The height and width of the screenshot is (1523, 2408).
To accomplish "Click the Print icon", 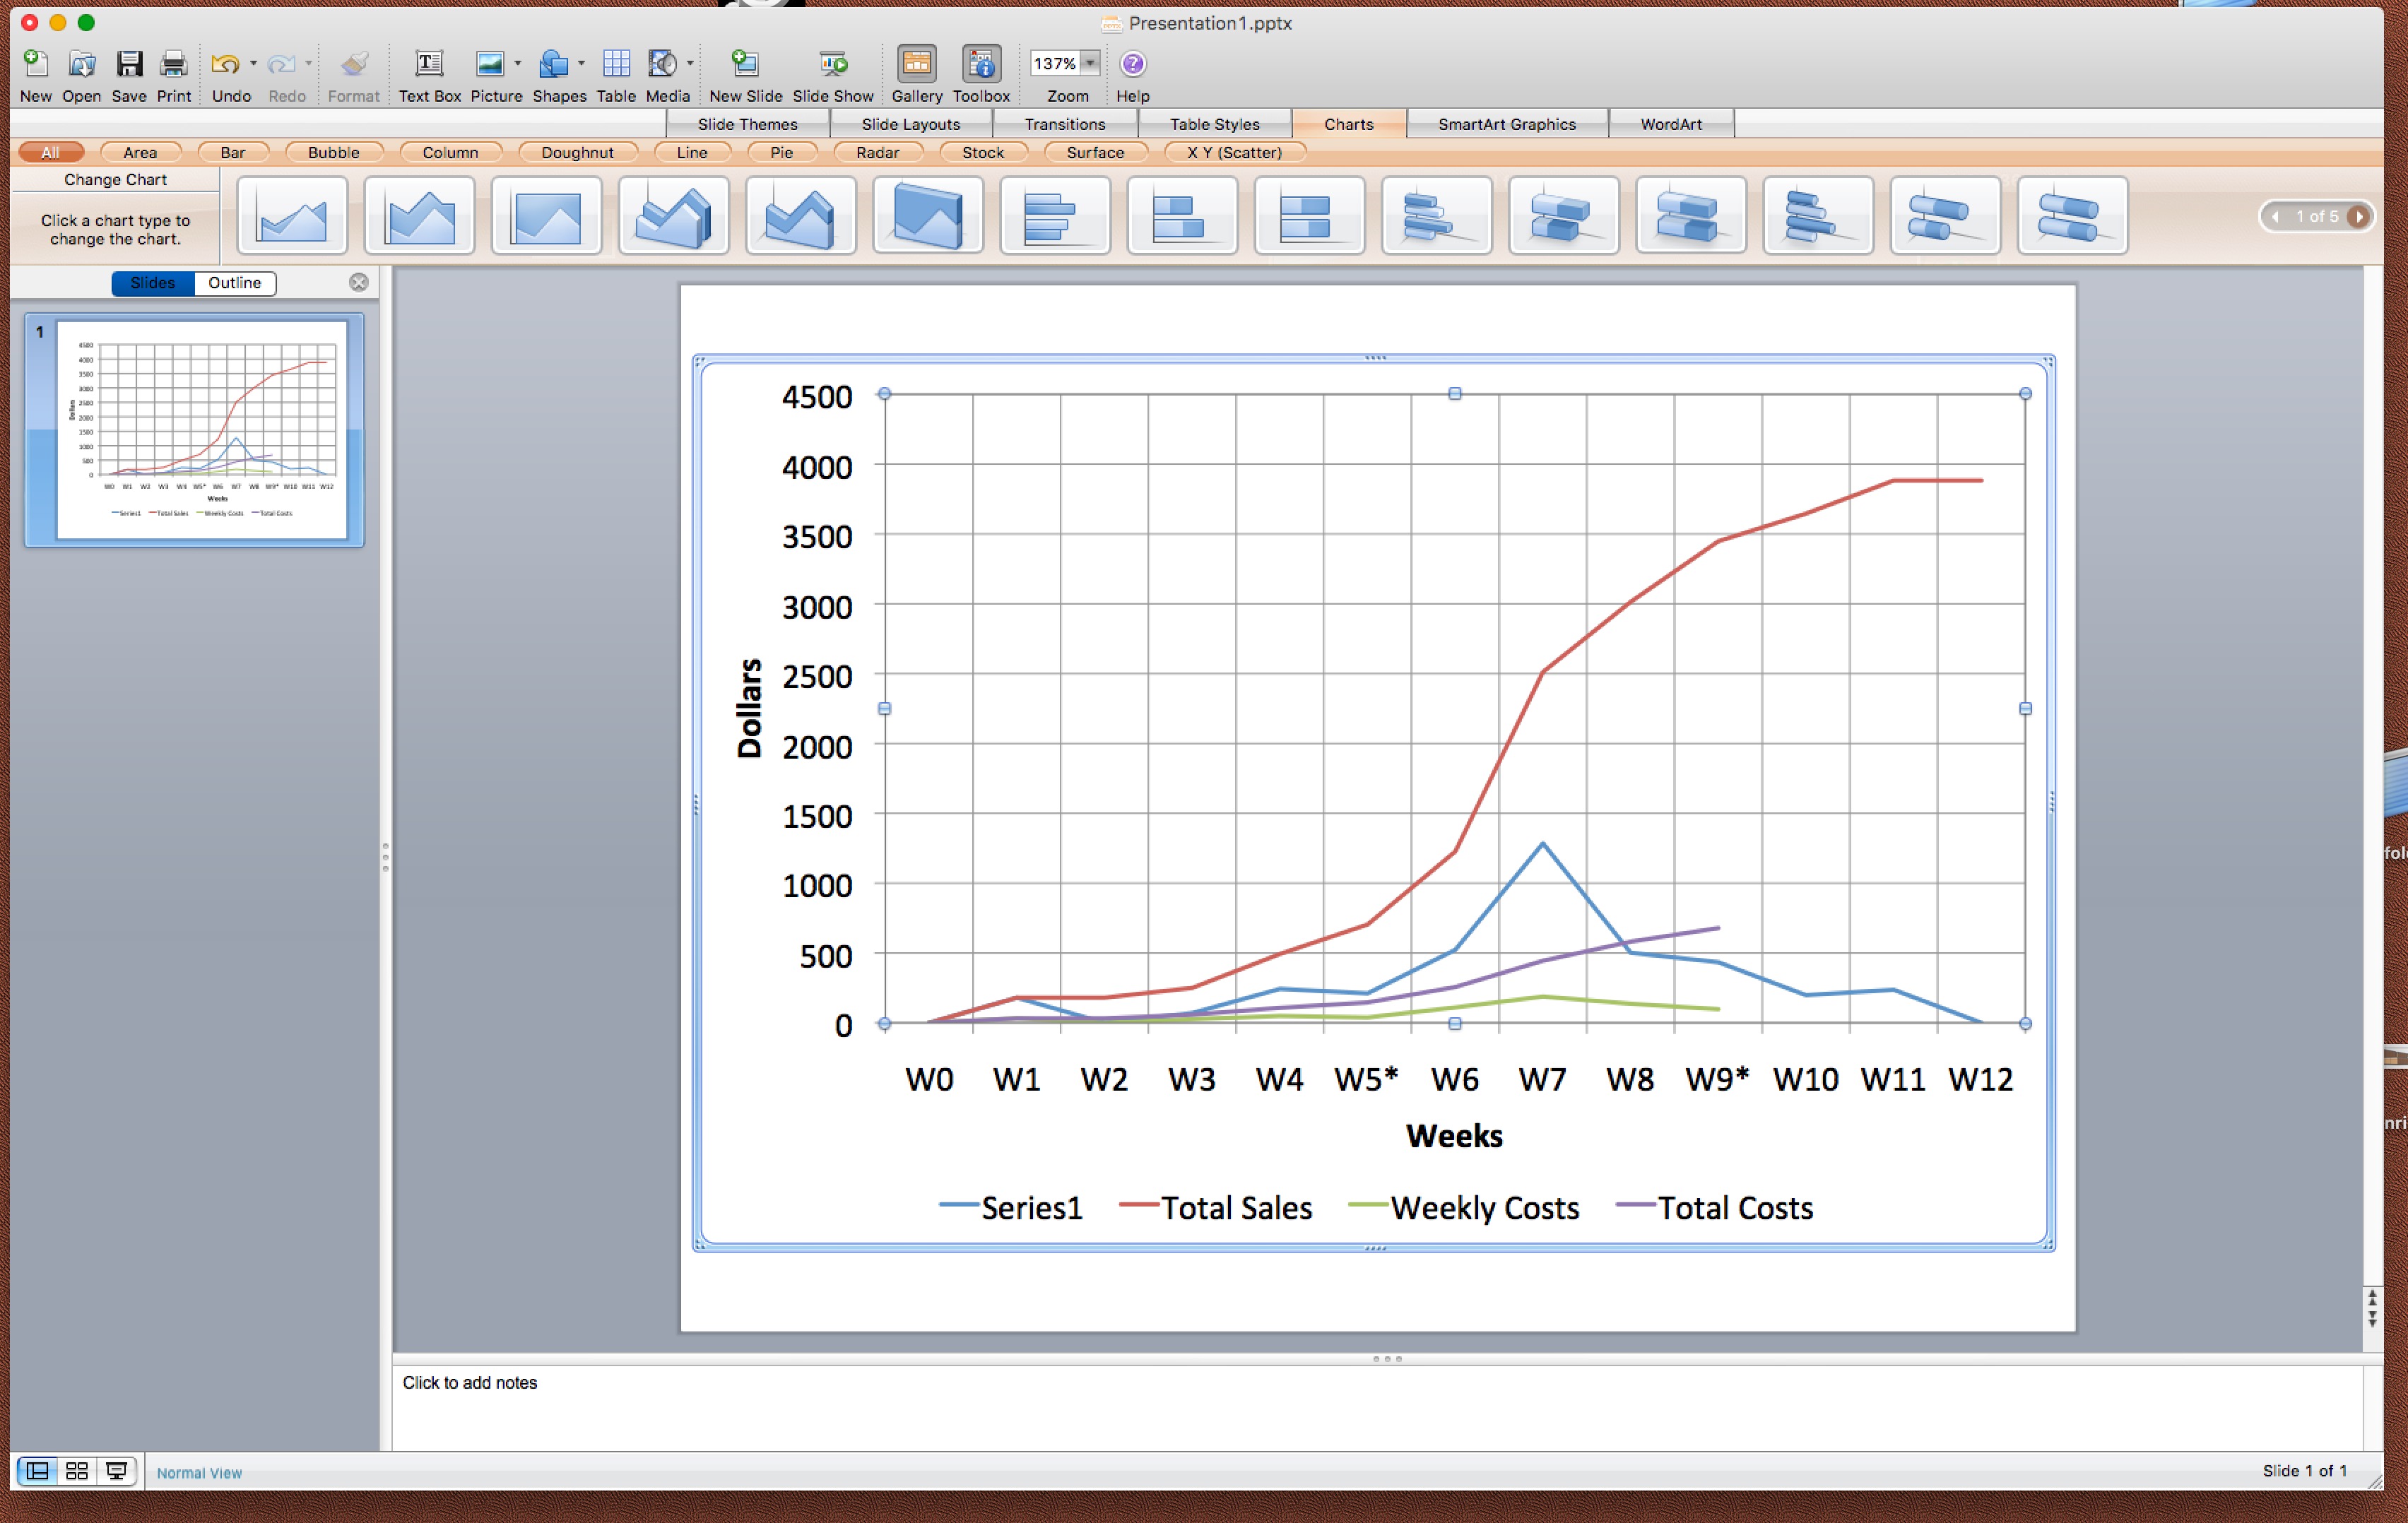I will point(174,65).
